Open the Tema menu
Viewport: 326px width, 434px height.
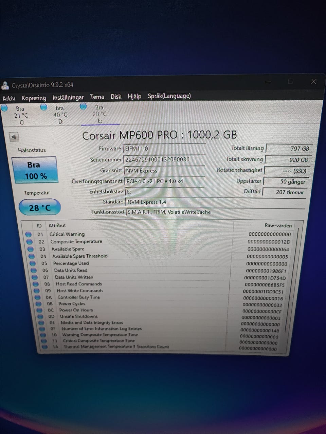[x=97, y=97]
